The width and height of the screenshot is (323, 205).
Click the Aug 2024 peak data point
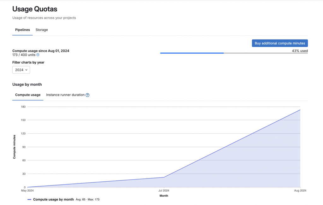(300, 110)
